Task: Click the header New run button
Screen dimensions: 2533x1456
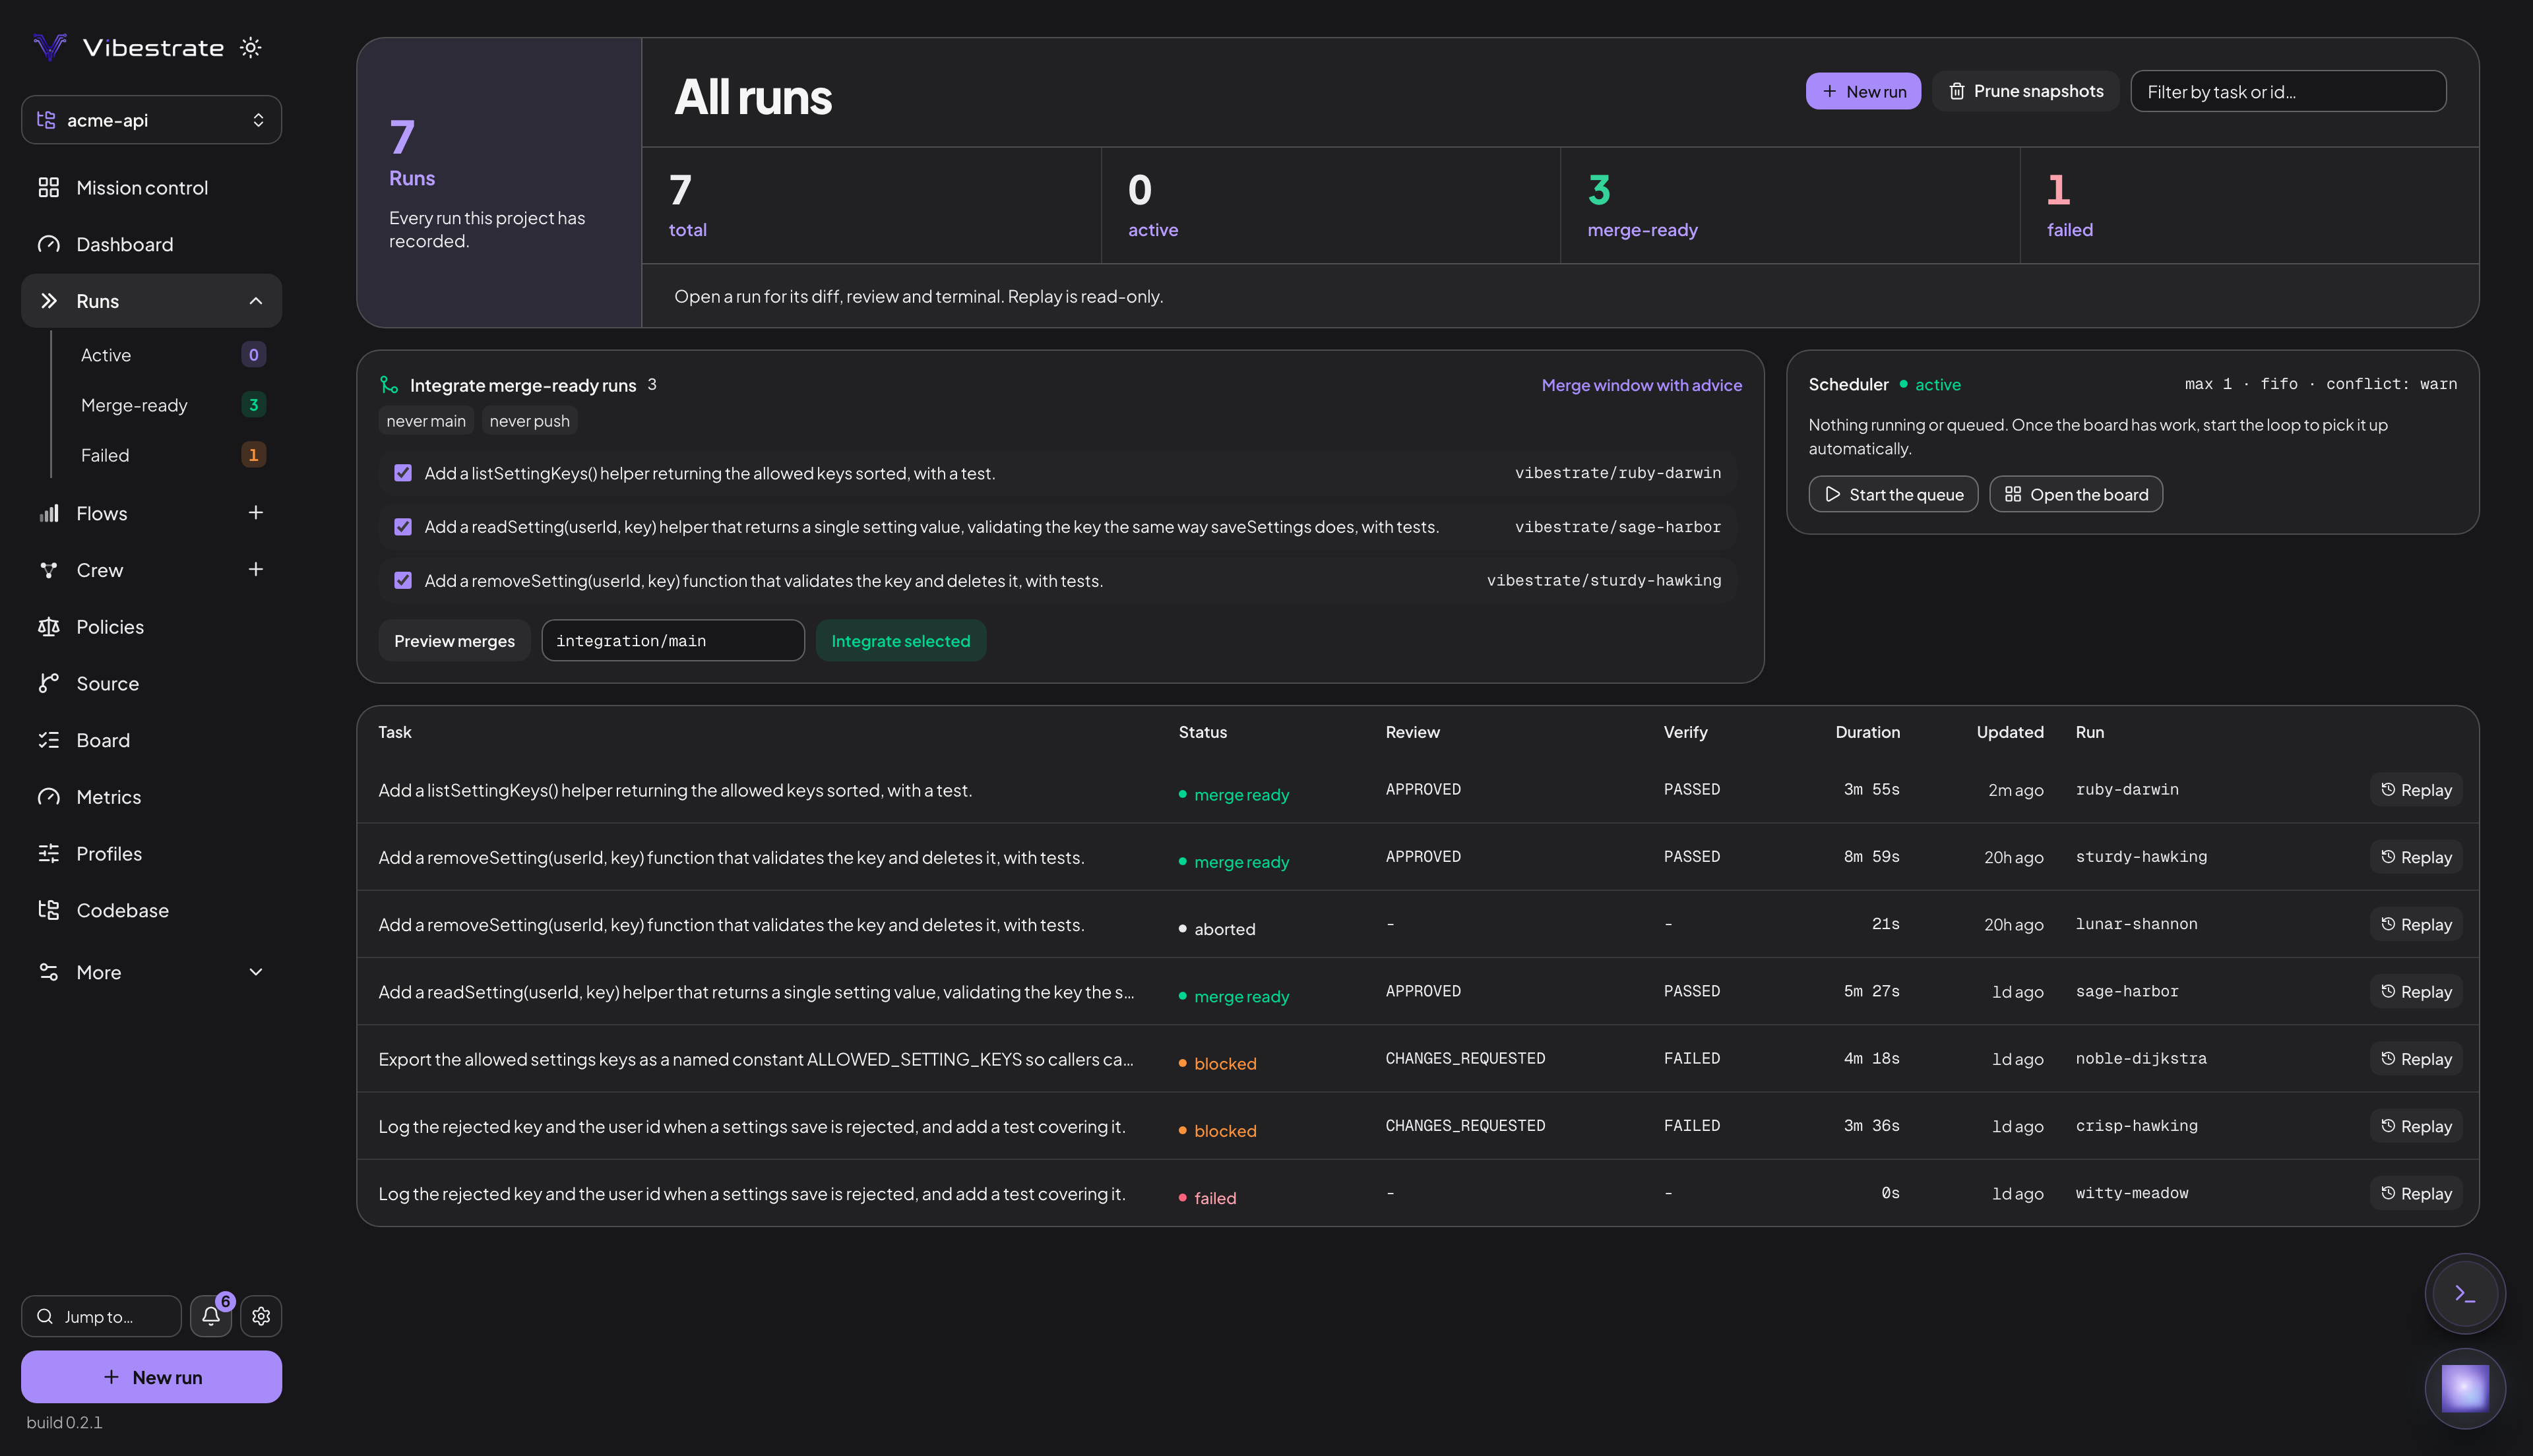Action: (1863, 91)
